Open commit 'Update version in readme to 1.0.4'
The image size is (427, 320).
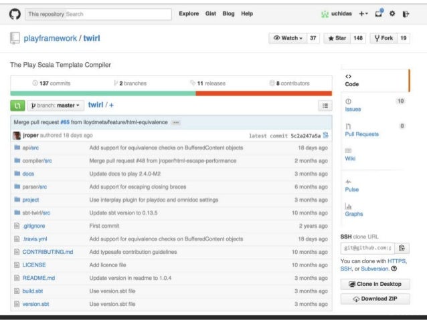pyautogui.click(x=131, y=278)
